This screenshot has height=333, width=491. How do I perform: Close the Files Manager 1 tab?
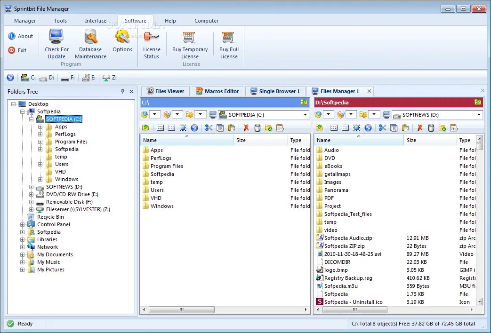(x=369, y=91)
